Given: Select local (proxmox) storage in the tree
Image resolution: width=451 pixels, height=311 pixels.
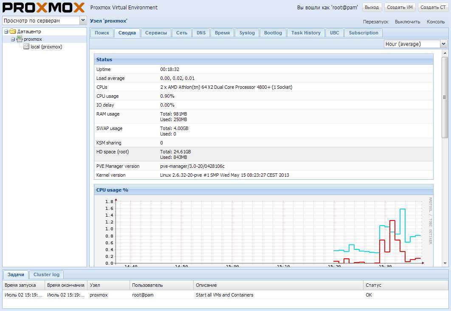Looking at the screenshot, I should pyautogui.click(x=46, y=47).
